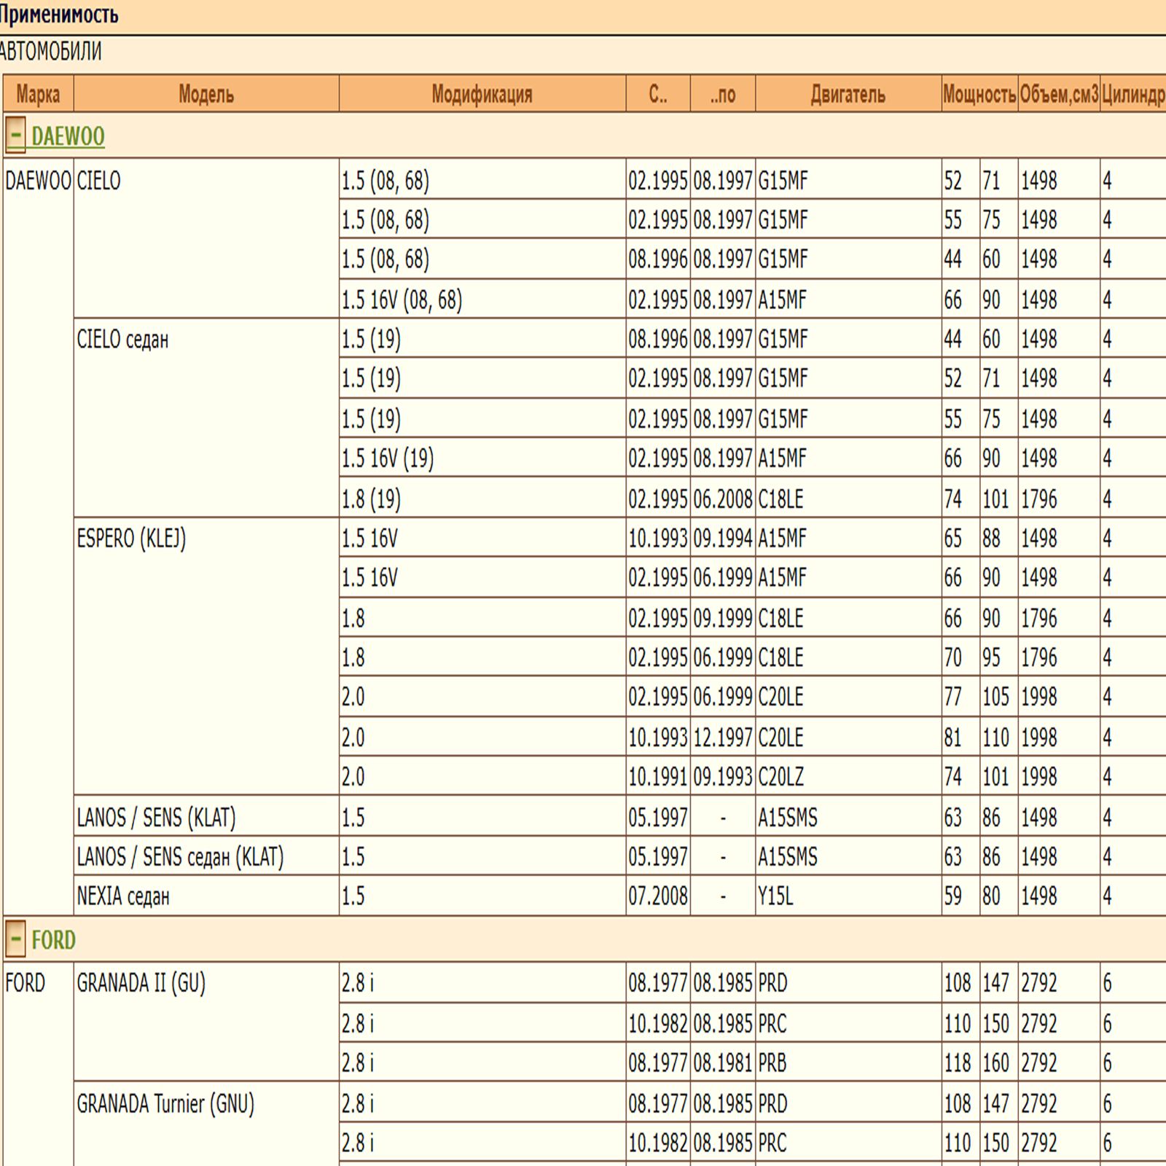Select the NEXIA седан model row
The height and width of the screenshot is (1166, 1166).
click(x=123, y=896)
